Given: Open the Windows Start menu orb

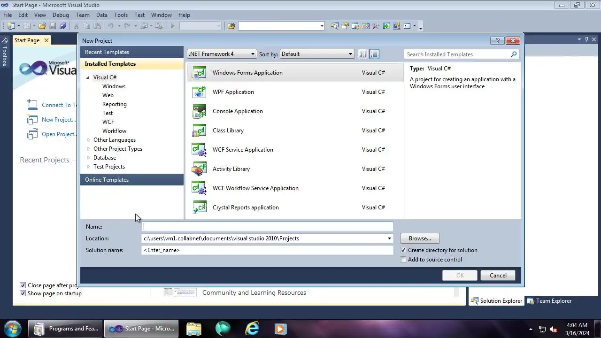Looking at the screenshot, I should click(12, 328).
